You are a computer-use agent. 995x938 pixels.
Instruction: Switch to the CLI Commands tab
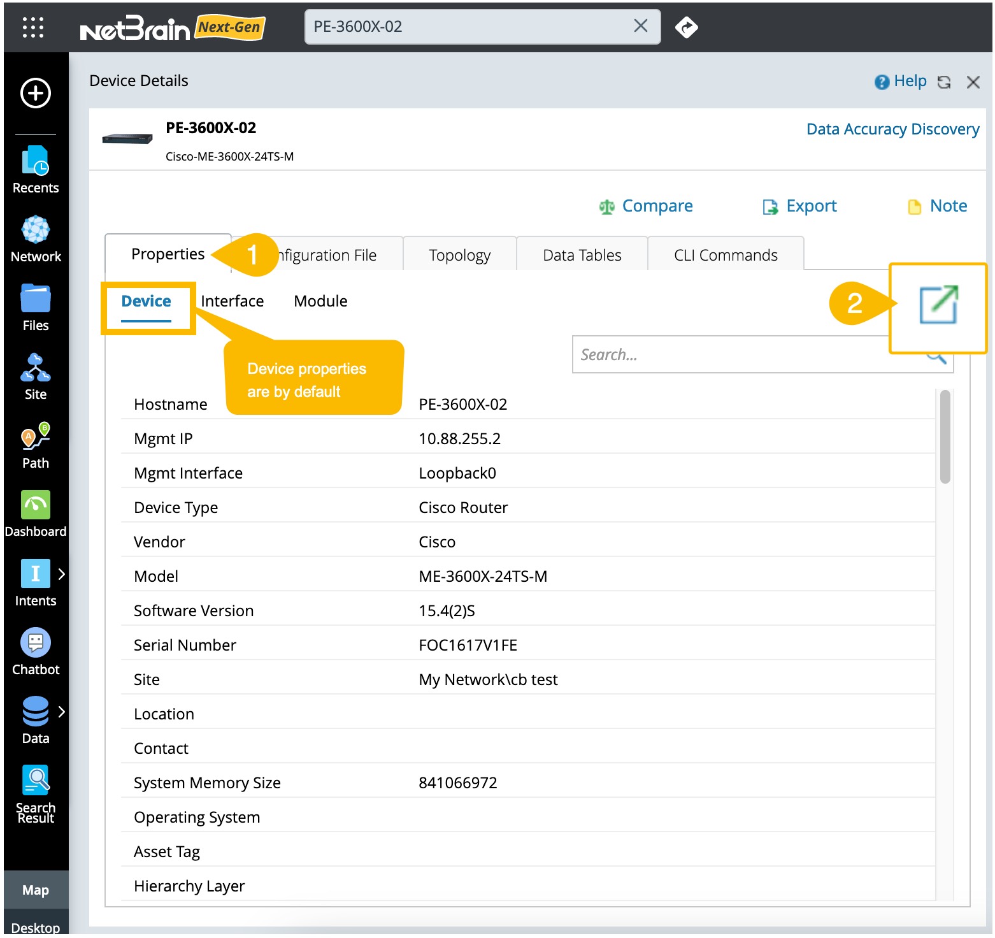pos(726,256)
